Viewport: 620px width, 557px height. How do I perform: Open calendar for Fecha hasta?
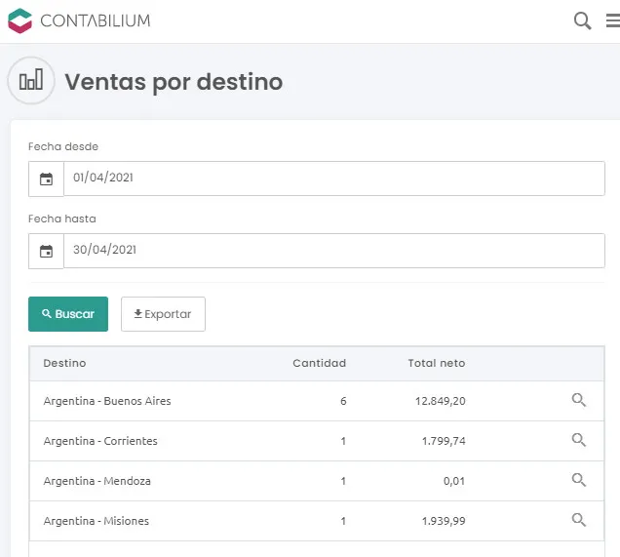[x=46, y=252]
